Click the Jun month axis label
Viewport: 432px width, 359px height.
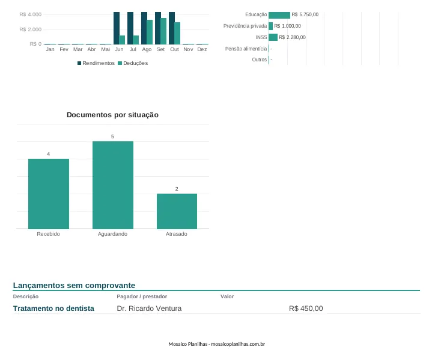(119, 49)
